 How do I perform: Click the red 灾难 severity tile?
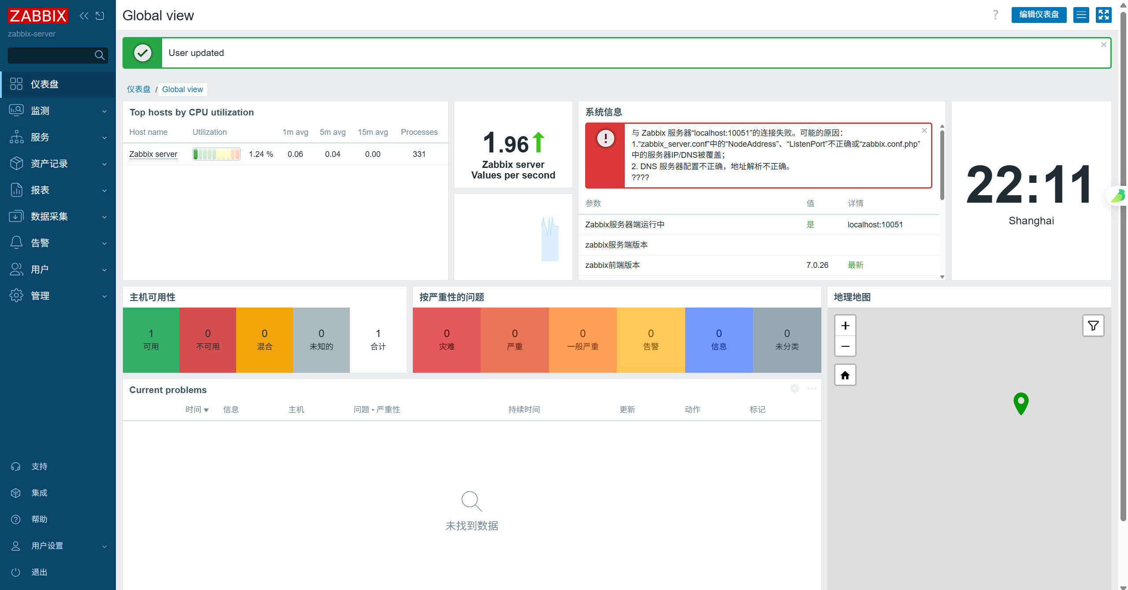[447, 340]
